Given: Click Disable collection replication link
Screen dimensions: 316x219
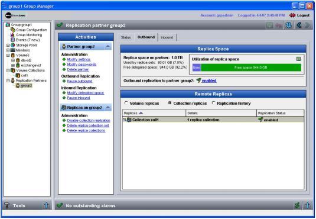Looking at the screenshot, I should tap(89, 121).
